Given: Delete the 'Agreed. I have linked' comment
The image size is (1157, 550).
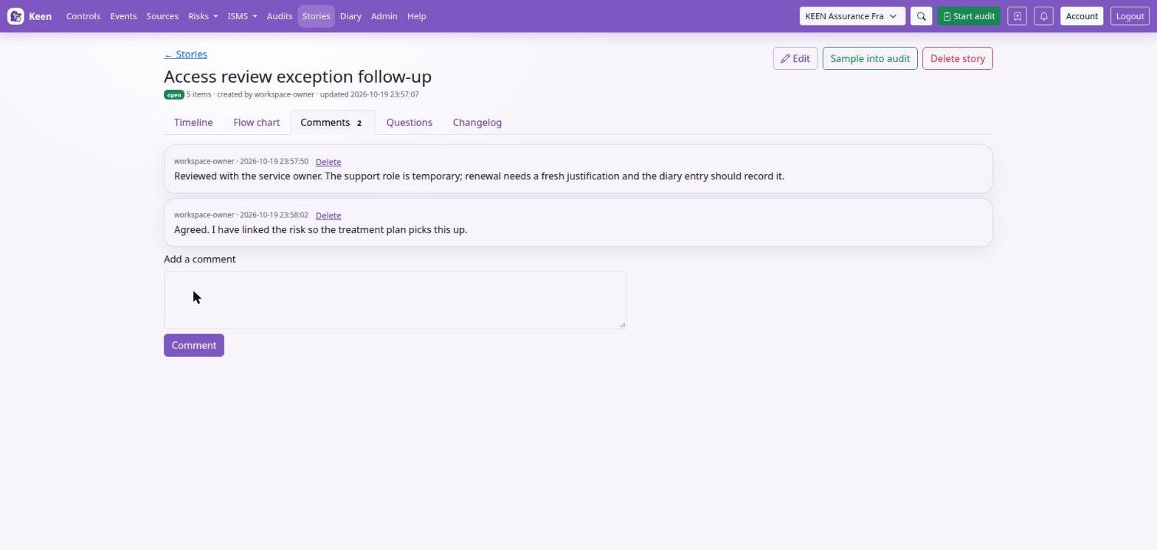Looking at the screenshot, I should (x=328, y=216).
